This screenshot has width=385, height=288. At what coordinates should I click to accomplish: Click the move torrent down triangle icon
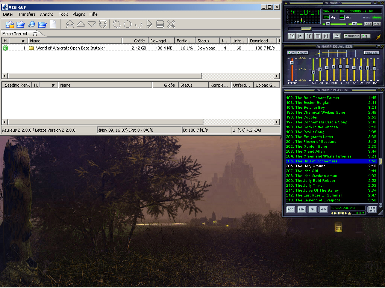[x=92, y=24]
